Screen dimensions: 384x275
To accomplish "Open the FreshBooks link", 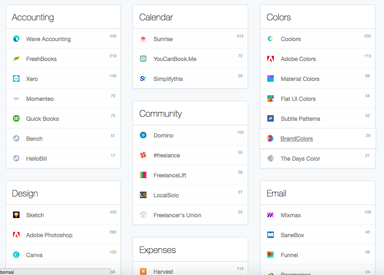I will [x=41, y=59].
